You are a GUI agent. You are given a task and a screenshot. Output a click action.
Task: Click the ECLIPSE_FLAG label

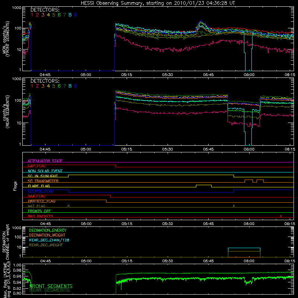click(41, 191)
